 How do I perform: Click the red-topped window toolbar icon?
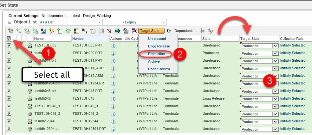click(93, 31)
